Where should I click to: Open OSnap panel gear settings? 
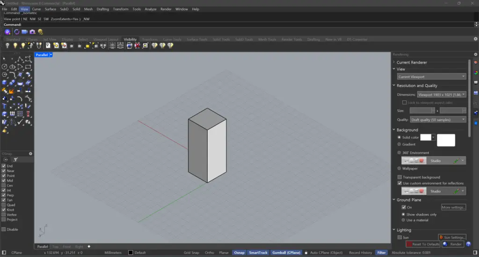click(x=30, y=154)
